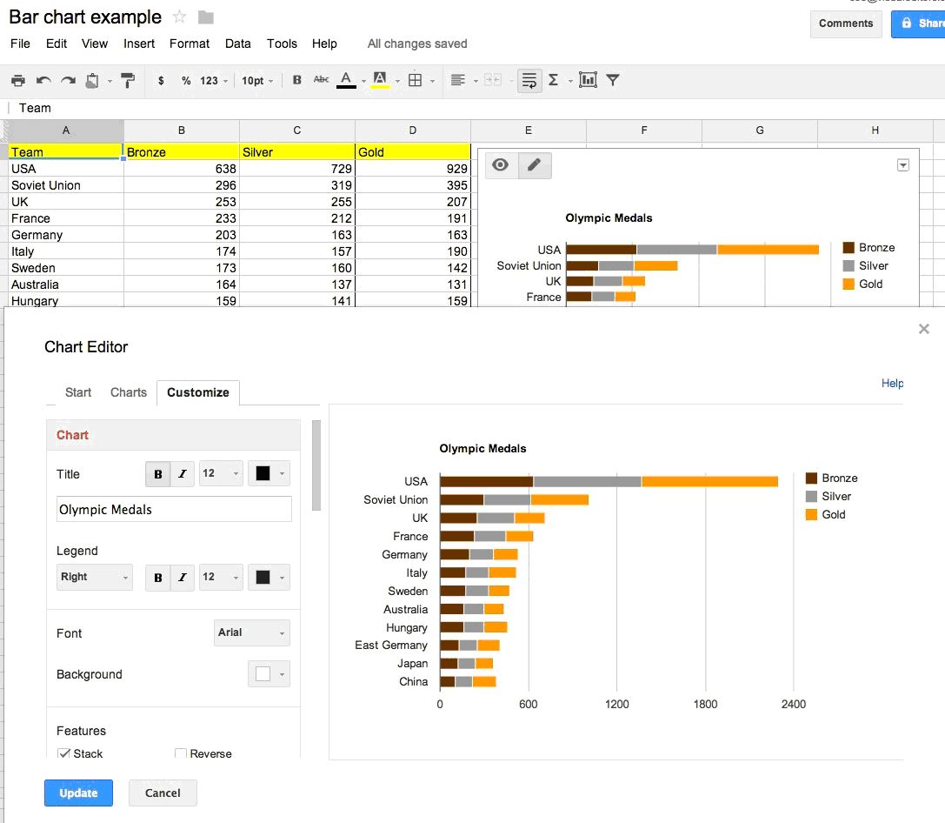
Task: Open the legend font size 12 dropdown
Action: coord(221,578)
